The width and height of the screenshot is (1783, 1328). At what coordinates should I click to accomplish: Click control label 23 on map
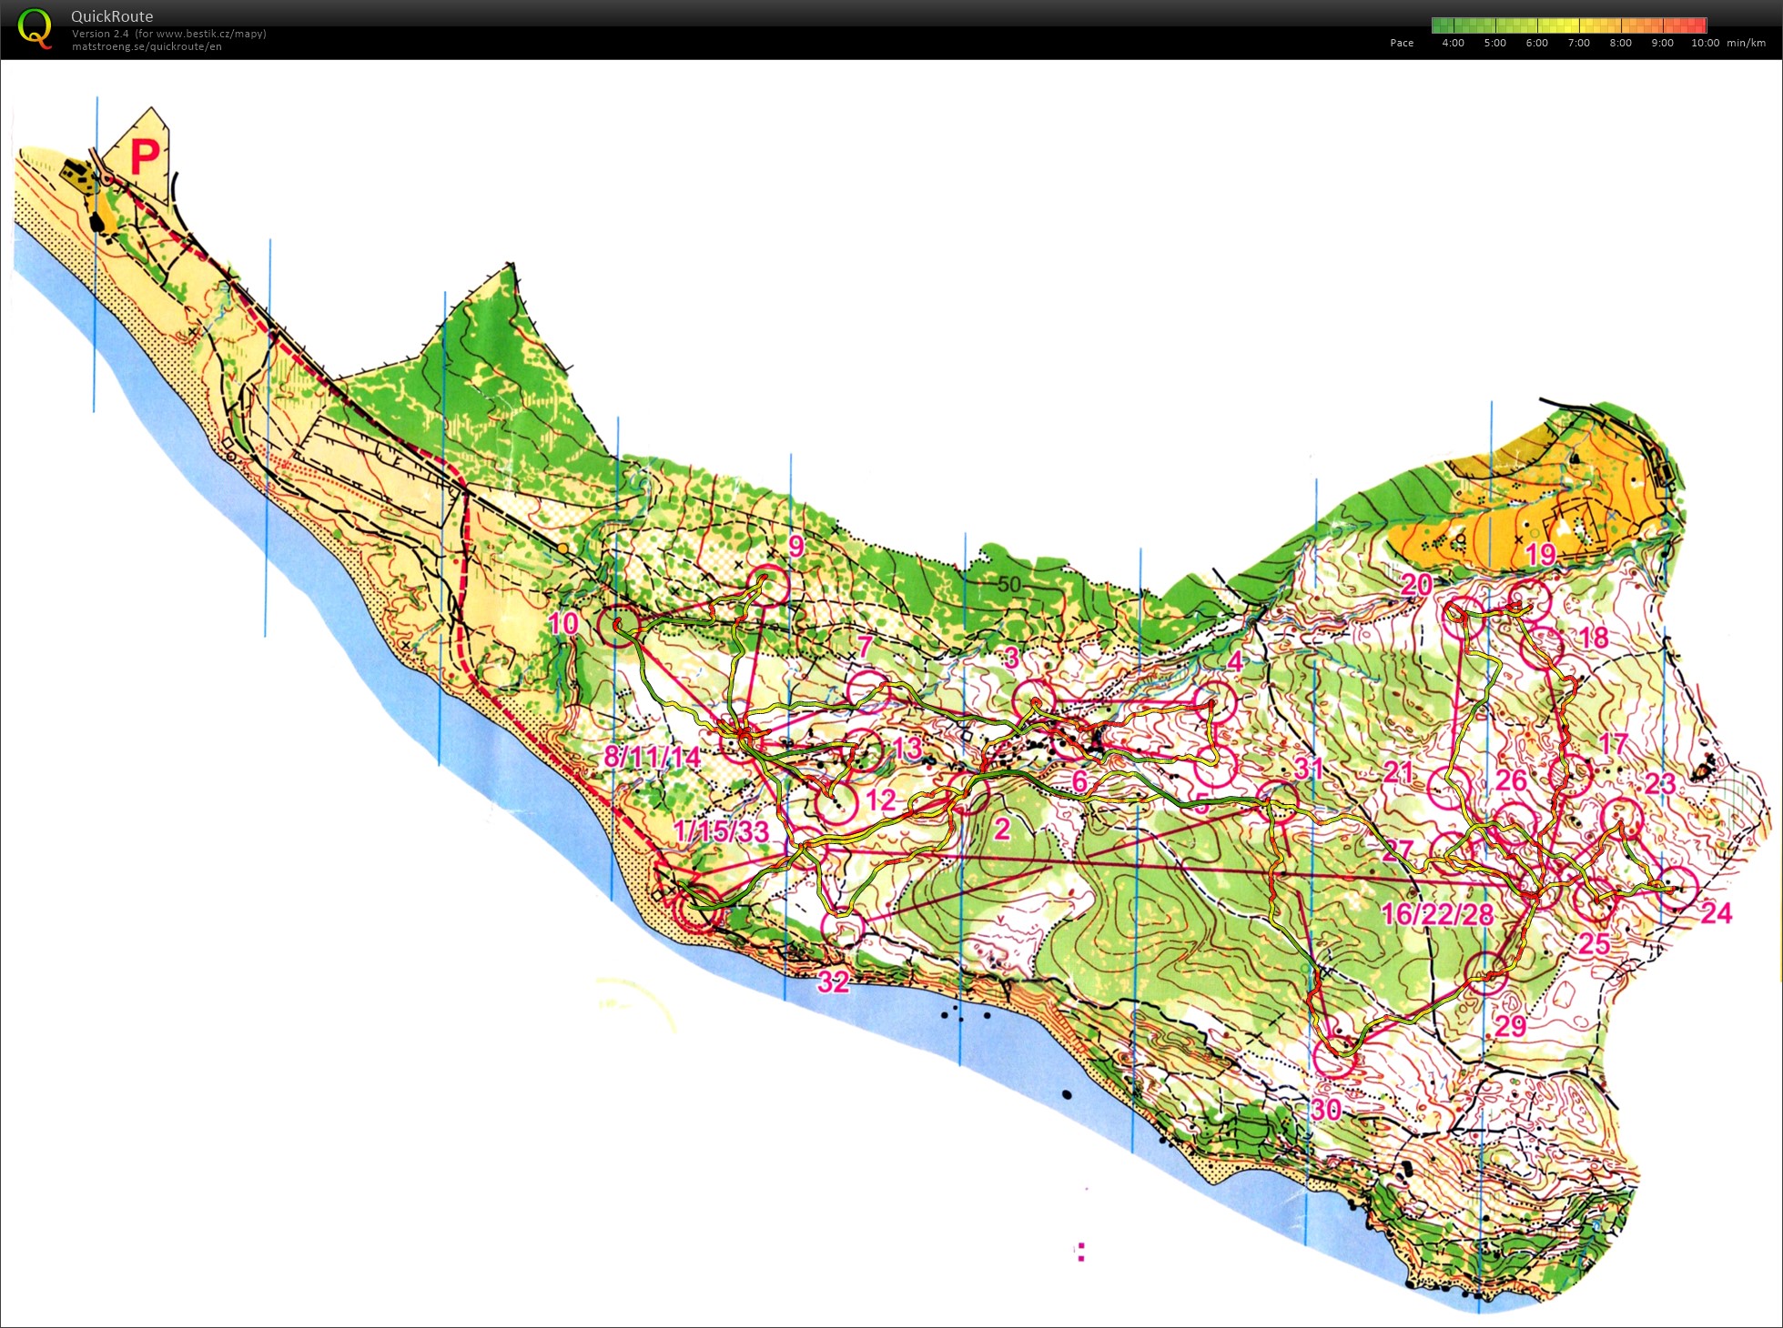click(1660, 783)
